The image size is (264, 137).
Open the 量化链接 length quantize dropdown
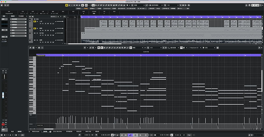[174, 48]
